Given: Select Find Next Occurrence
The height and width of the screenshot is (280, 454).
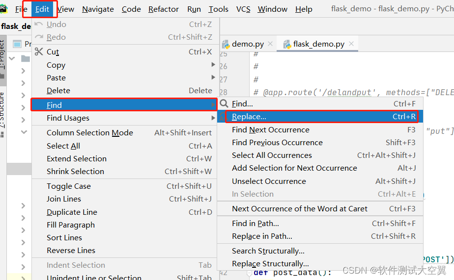Looking at the screenshot, I should point(320,130).
